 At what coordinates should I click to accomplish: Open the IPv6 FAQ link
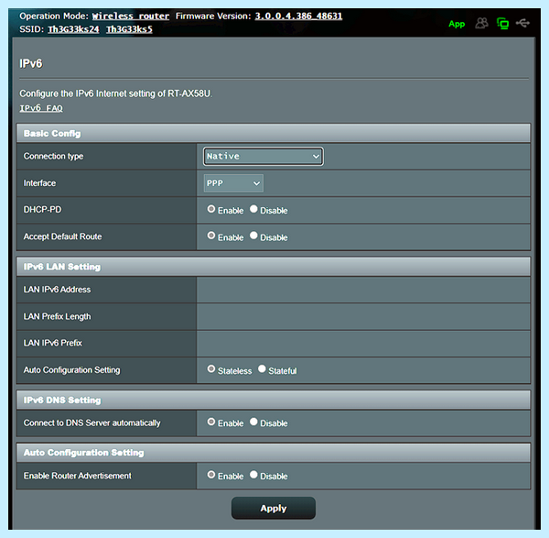pyautogui.click(x=41, y=108)
